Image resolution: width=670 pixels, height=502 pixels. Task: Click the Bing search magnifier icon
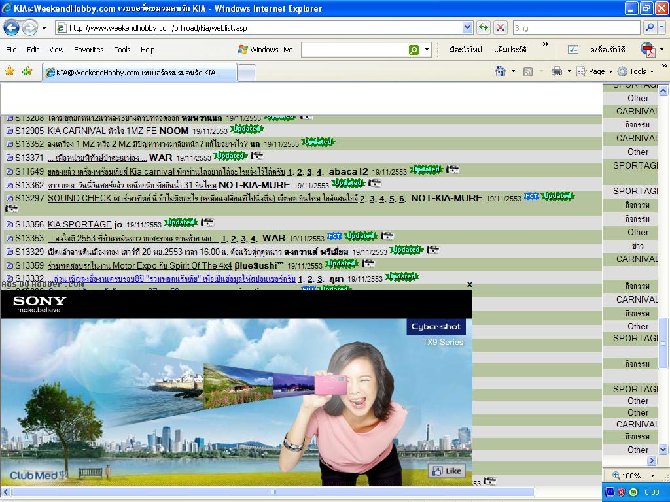[x=650, y=27]
